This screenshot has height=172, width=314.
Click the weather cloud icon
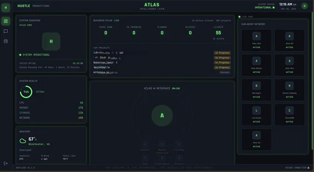tap(23, 141)
